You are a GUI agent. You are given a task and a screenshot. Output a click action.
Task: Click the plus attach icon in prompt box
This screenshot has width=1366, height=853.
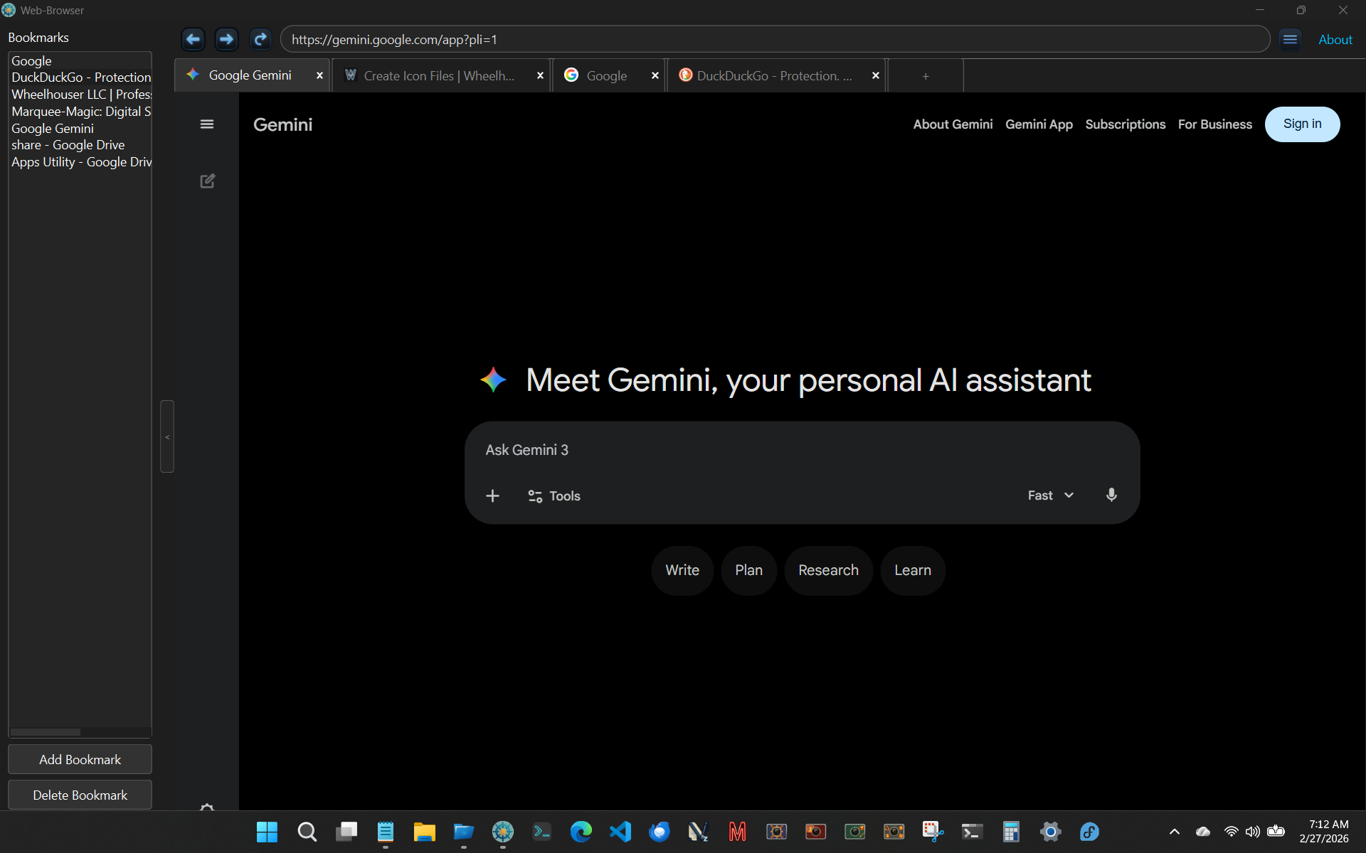pyautogui.click(x=492, y=495)
